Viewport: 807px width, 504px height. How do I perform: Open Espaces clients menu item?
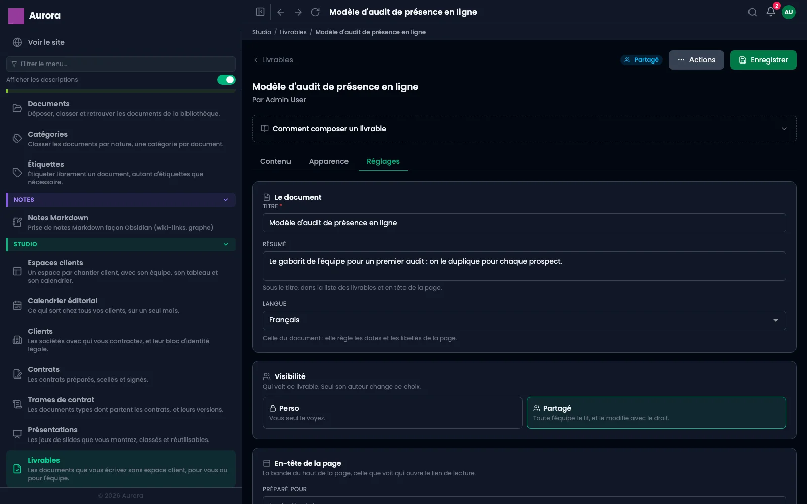[x=121, y=271]
